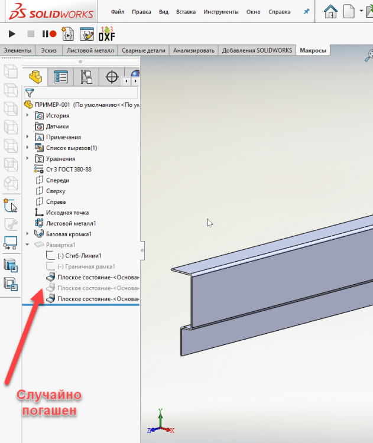Select the ПРИМЕР-001 root part node

tap(82, 105)
